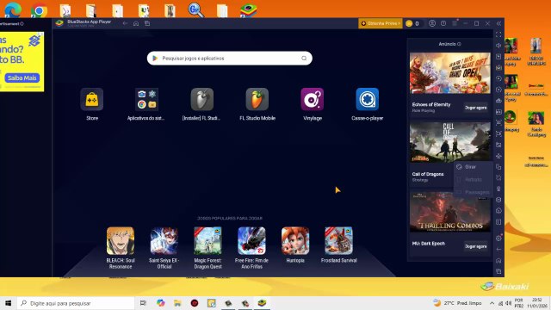
Task: Click the sidebar home icon near the bottom
Action: point(498,260)
